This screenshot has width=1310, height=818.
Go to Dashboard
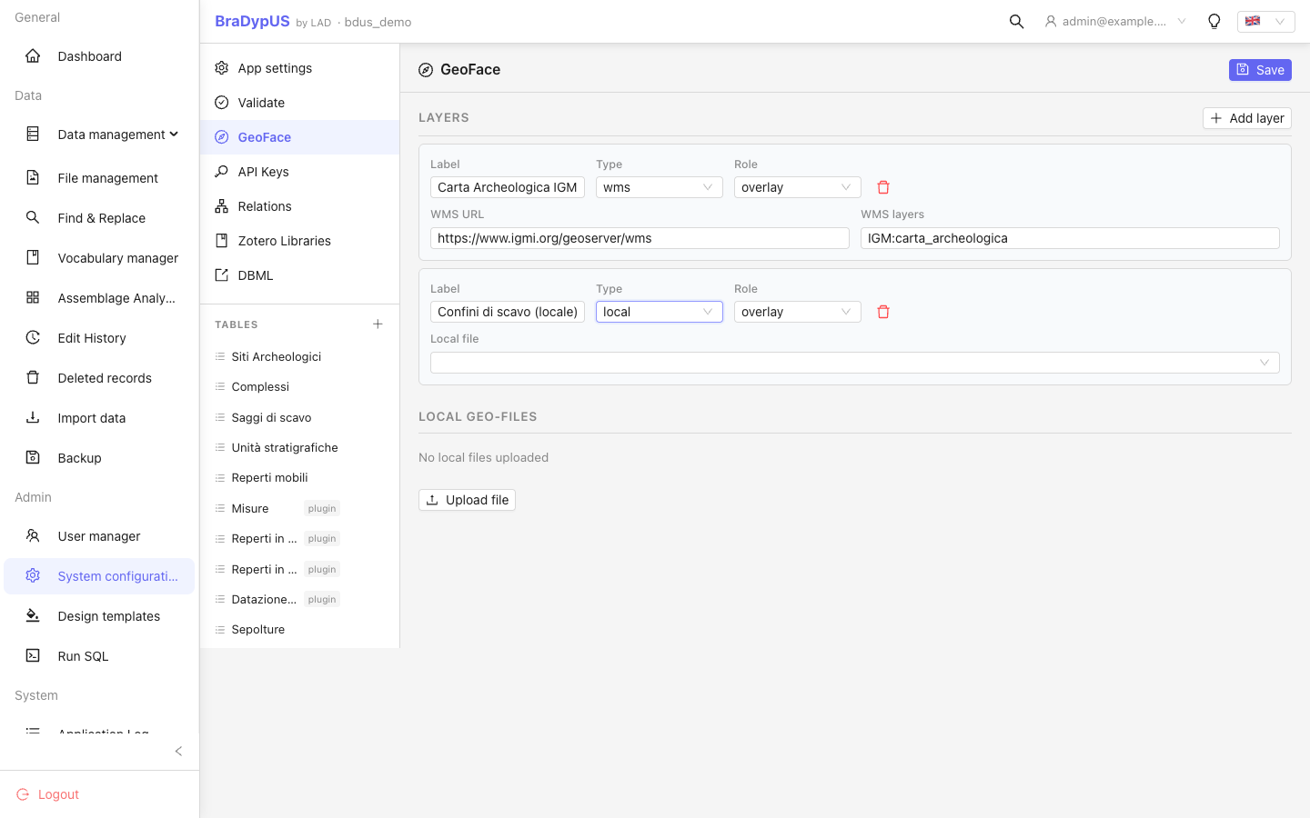pos(99,56)
